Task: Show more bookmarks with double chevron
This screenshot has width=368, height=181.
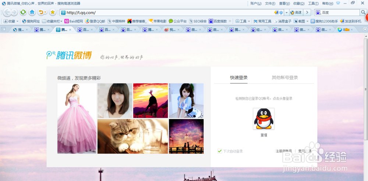Action: (230, 21)
